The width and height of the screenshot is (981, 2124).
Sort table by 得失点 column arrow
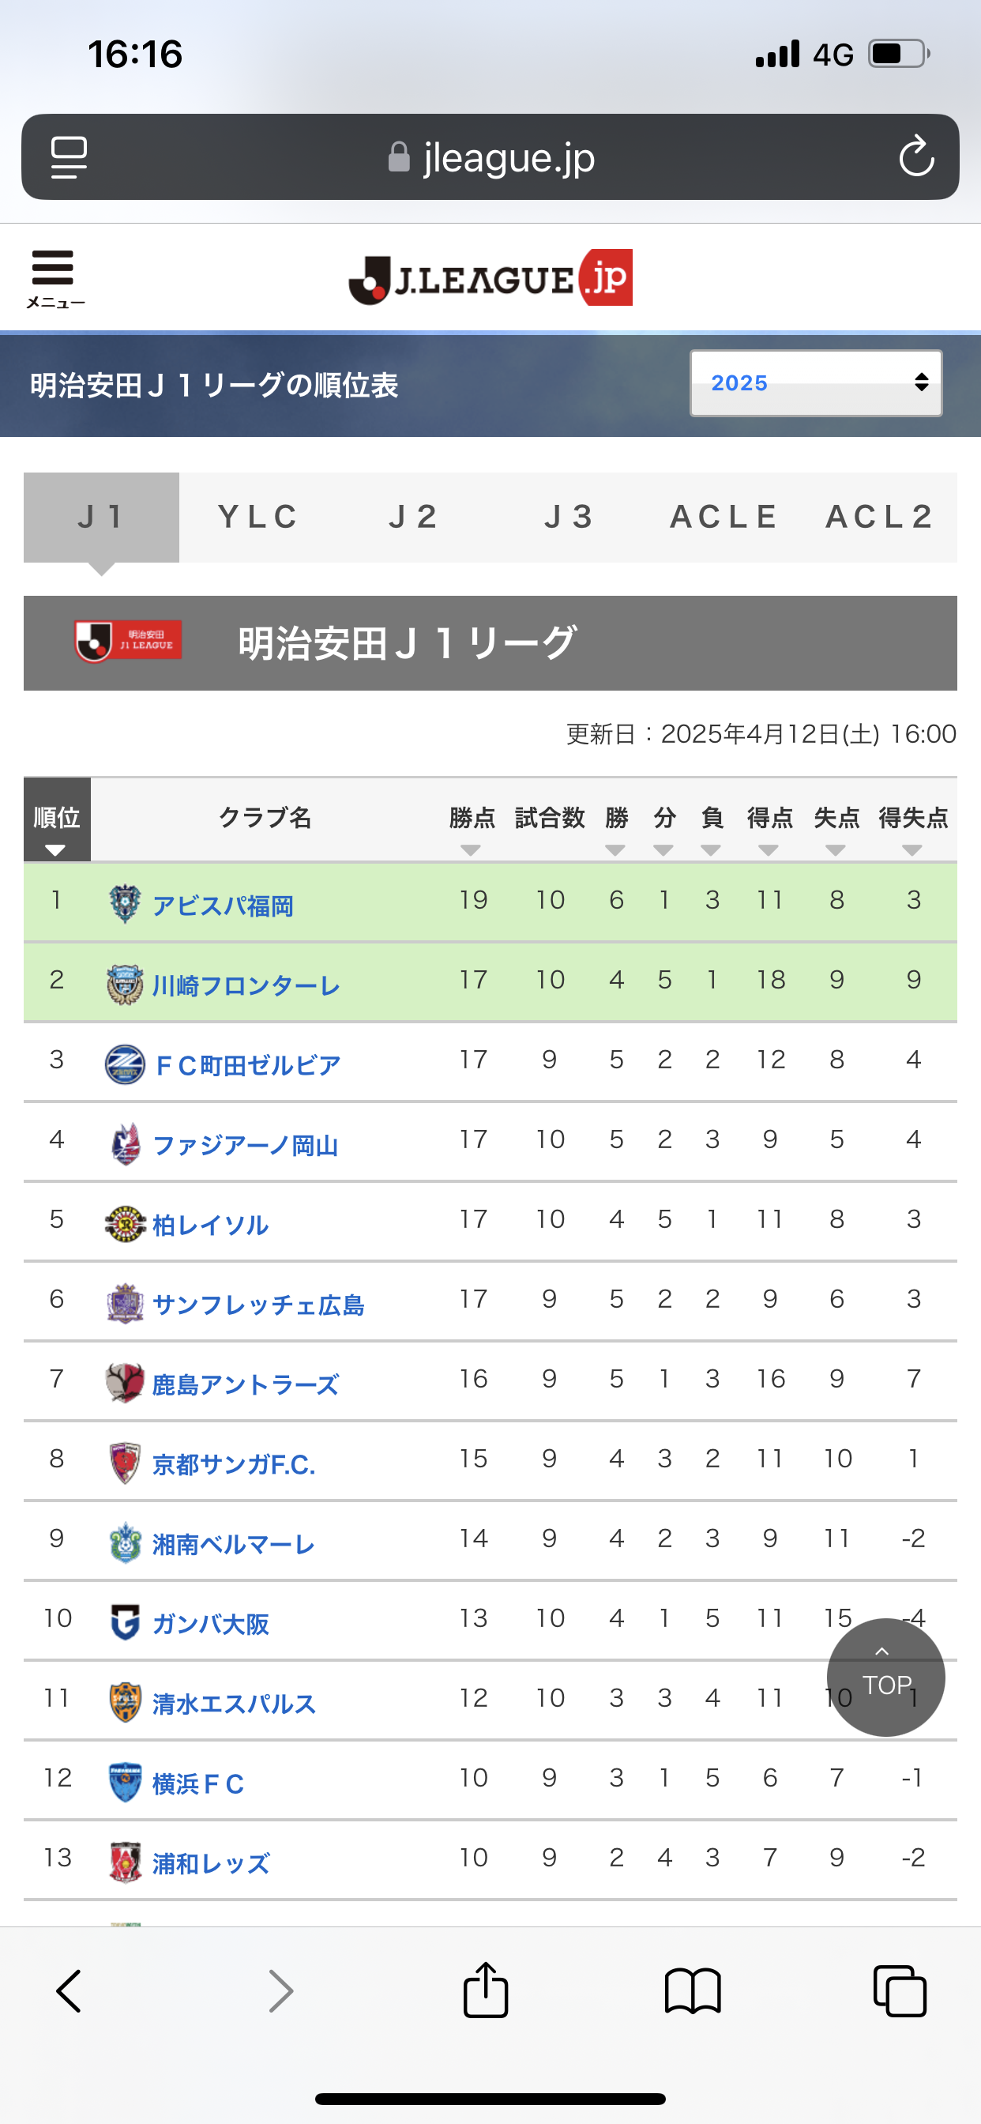[x=911, y=849]
